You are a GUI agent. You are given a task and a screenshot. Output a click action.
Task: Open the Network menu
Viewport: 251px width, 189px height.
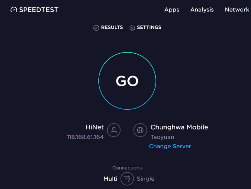pyautogui.click(x=237, y=10)
